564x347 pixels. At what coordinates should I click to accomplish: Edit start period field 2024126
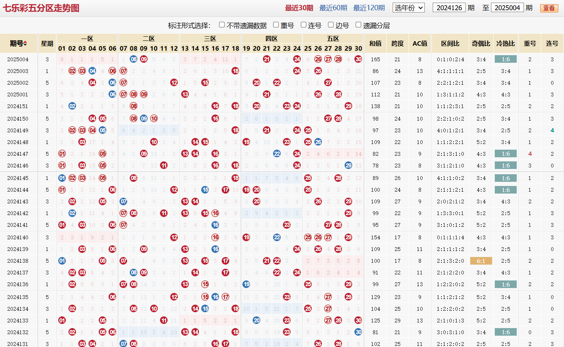449,8
